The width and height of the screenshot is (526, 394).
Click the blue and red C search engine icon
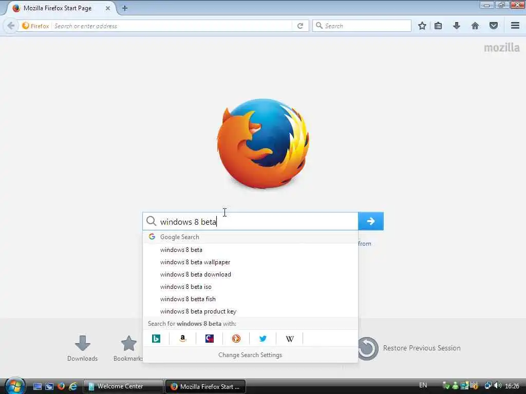tap(210, 339)
